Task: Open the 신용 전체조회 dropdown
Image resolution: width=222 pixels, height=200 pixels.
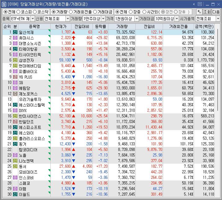Action: (x=68, y=19)
